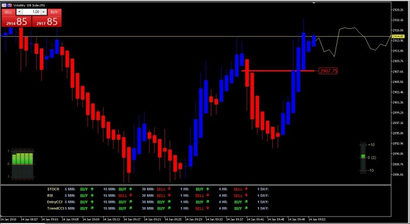Viewport: 410px width, 224px height.
Task: Click the TrendCCI 1 HR red down arrow
Action: tap(207, 208)
